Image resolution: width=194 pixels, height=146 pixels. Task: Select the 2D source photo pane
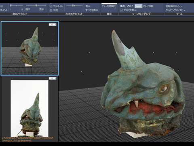click(x=30, y=109)
